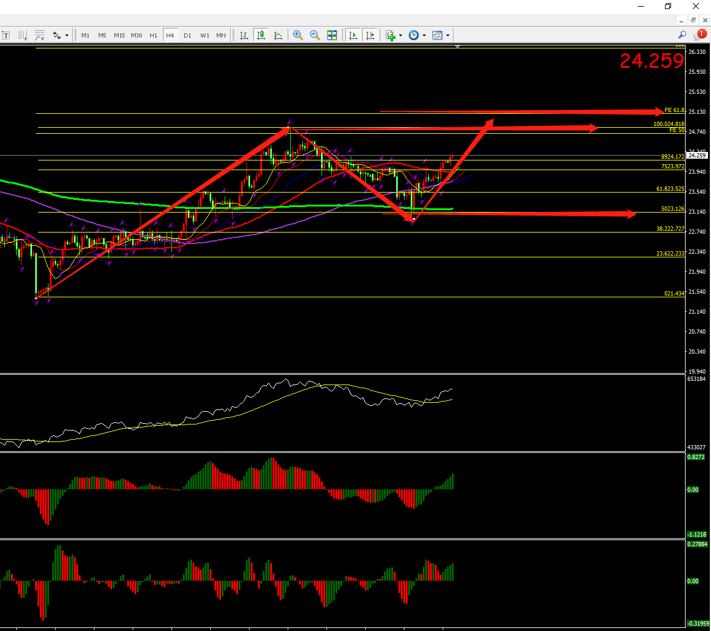Open chat notifications with red badge
The width and height of the screenshot is (711, 631).
pyautogui.click(x=700, y=35)
